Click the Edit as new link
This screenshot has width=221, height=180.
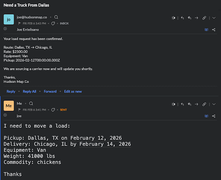(x=73, y=92)
